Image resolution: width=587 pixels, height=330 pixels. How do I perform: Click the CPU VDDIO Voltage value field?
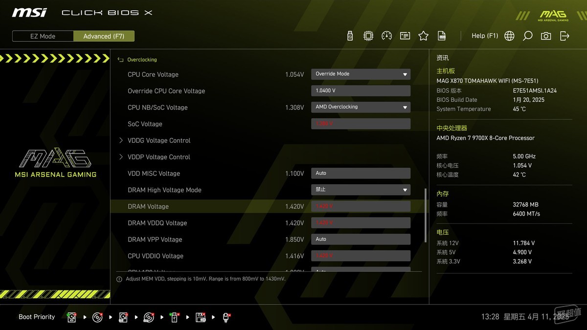click(x=361, y=256)
